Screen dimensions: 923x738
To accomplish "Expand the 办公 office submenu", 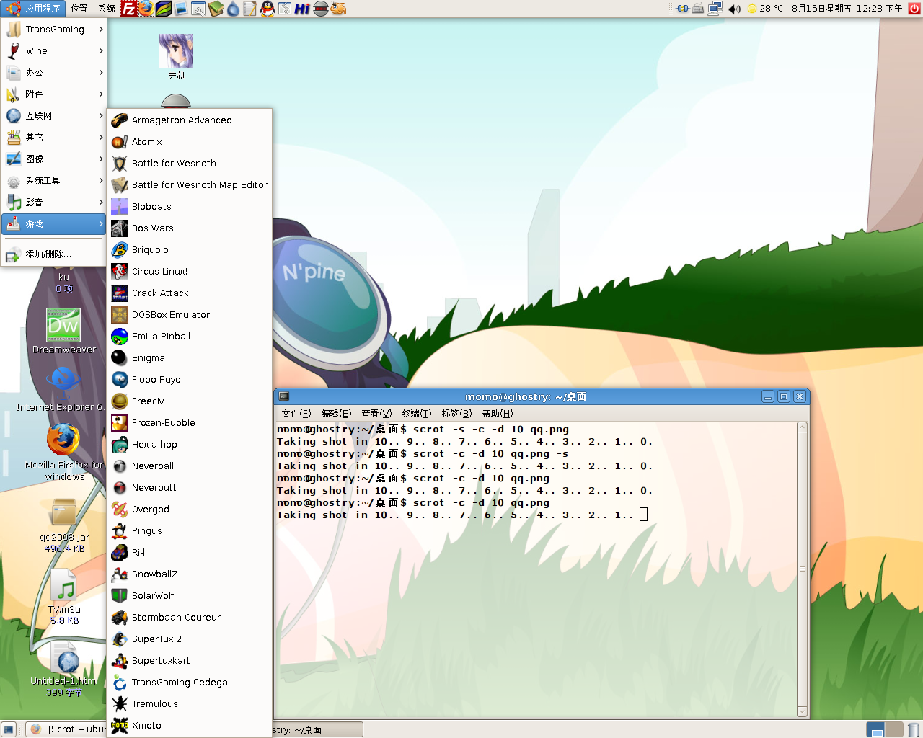I will click(x=54, y=73).
